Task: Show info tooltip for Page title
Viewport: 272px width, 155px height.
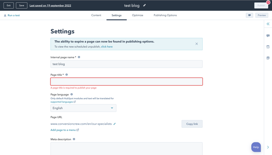Action: (x=67, y=75)
